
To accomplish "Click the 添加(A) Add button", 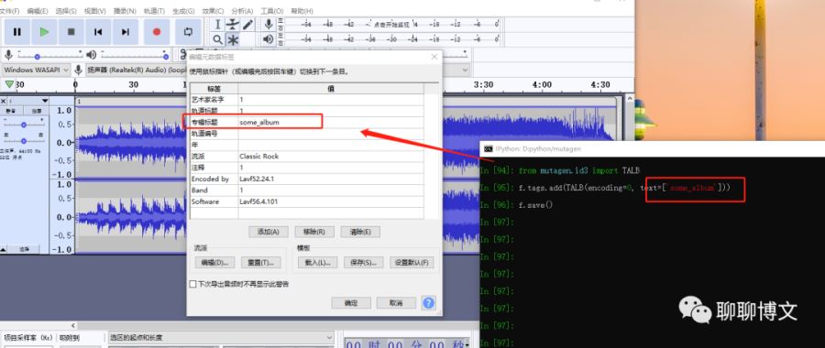I will click(x=268, y=232).
